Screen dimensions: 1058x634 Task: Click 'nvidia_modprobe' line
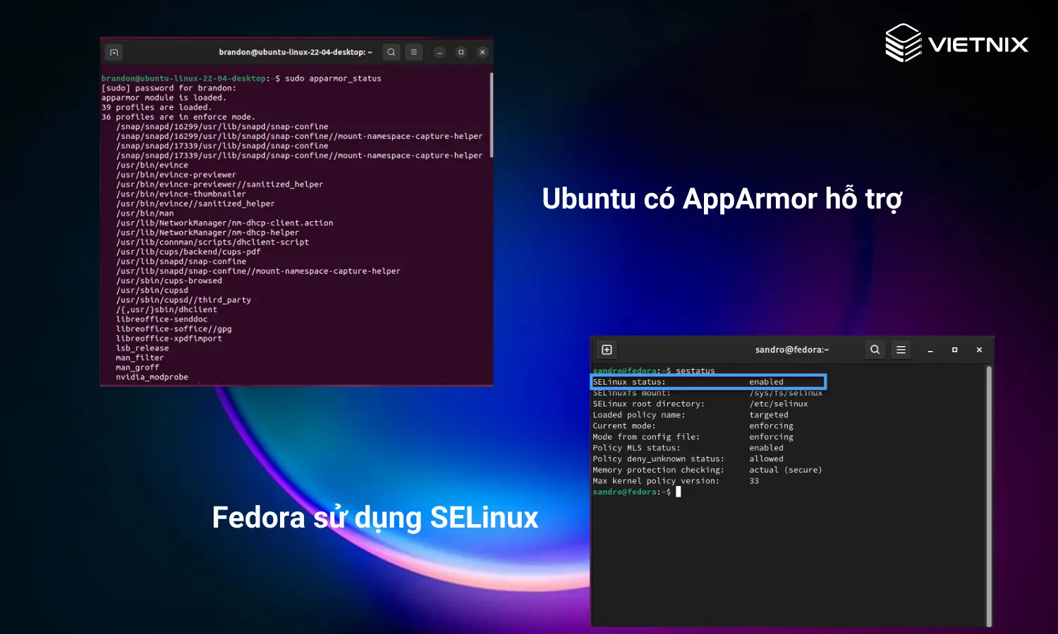pyautogui.click(x=152, y=378)
